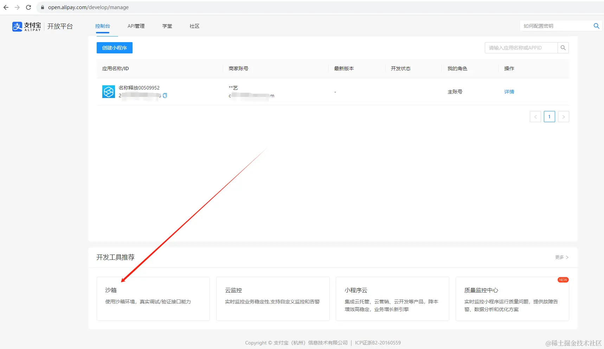The image size is (604, 349).
Task: Click the app list search magnifier button
Action: point(563,48)
